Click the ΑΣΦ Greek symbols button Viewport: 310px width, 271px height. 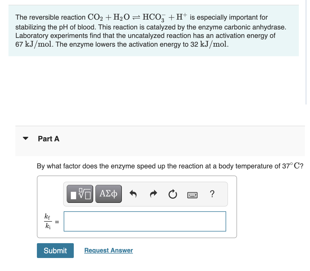(x=108, y=194)
